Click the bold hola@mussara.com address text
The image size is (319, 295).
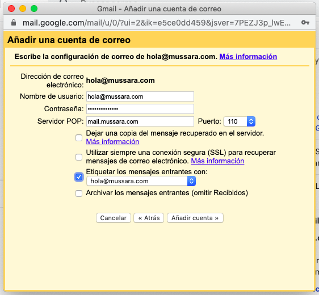(x=120, y=81)
